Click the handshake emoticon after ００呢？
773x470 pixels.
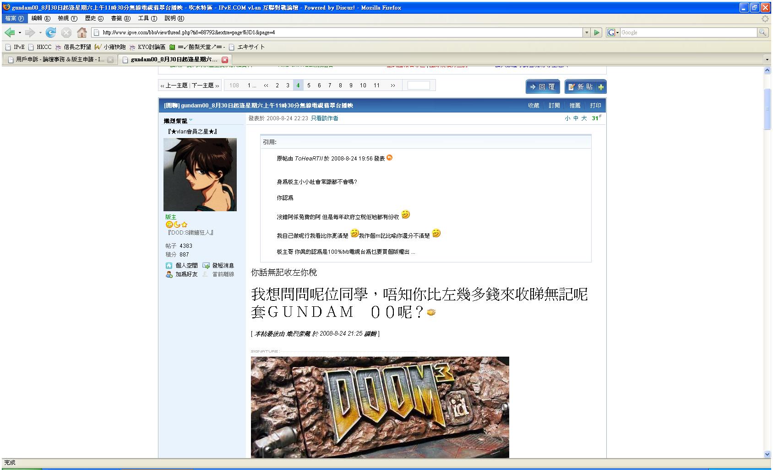pyautogui.click(x=431, y=313)
